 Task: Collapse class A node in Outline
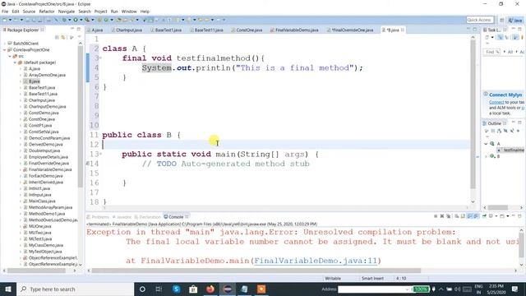486,144
